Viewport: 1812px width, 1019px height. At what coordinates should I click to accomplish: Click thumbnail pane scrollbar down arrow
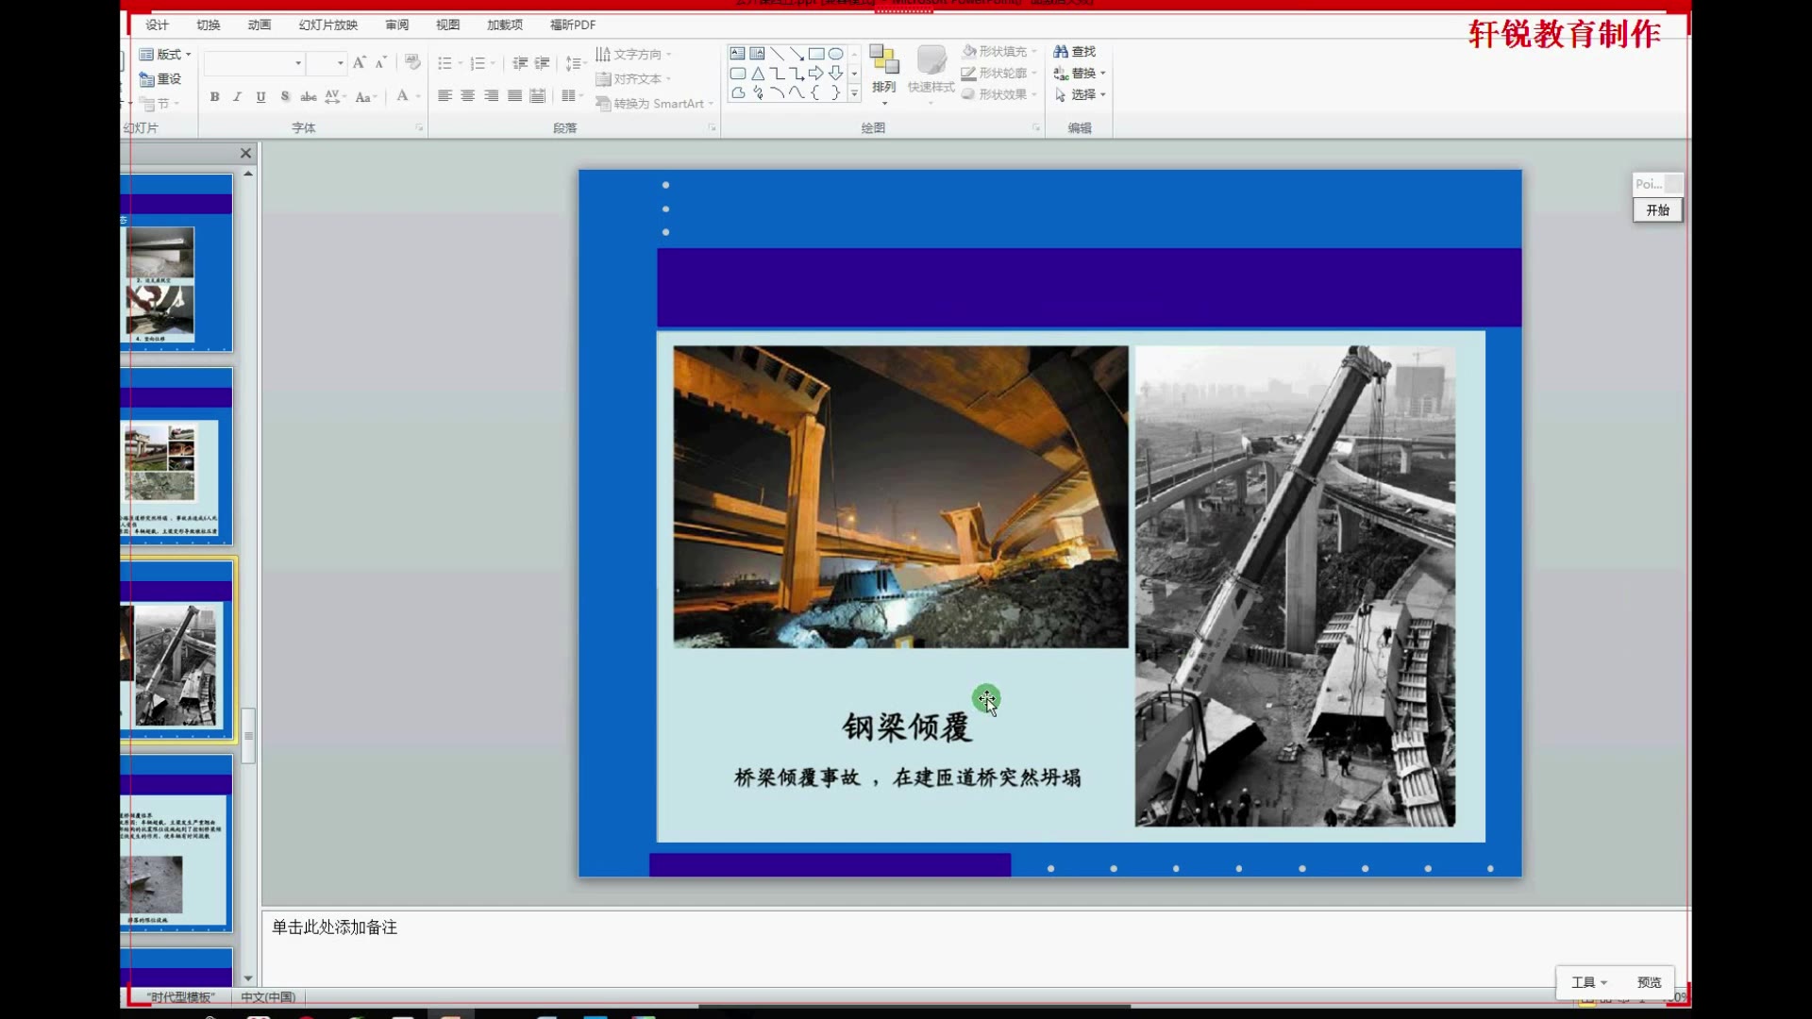(x=248, y=978)
